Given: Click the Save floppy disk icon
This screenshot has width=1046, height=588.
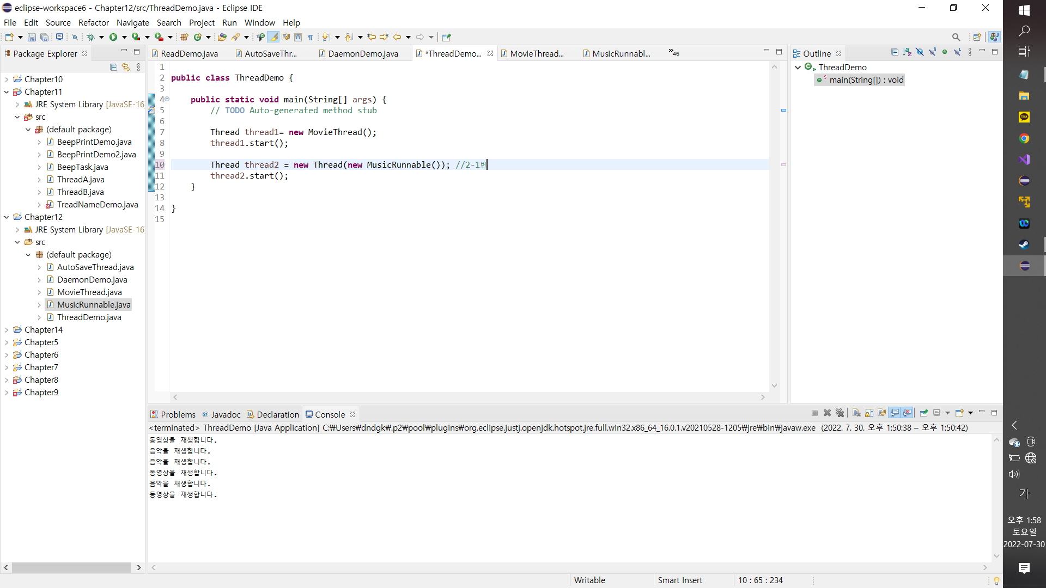Looking at the screenshot, I should (32, 37).
